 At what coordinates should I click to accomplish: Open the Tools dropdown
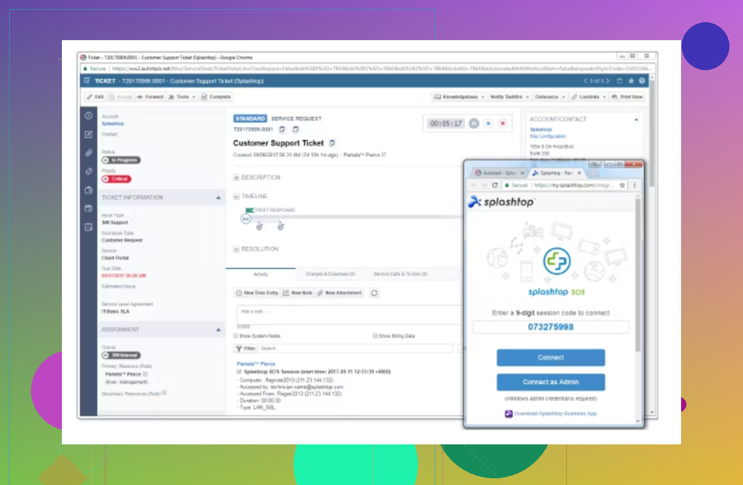182,97
